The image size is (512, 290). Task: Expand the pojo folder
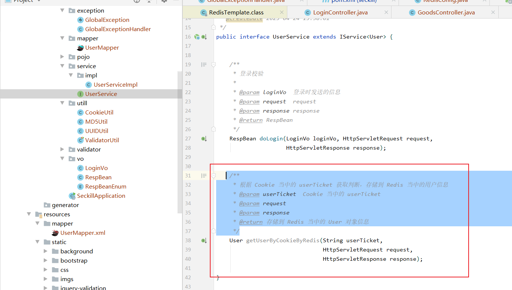[x=62, y=57]
